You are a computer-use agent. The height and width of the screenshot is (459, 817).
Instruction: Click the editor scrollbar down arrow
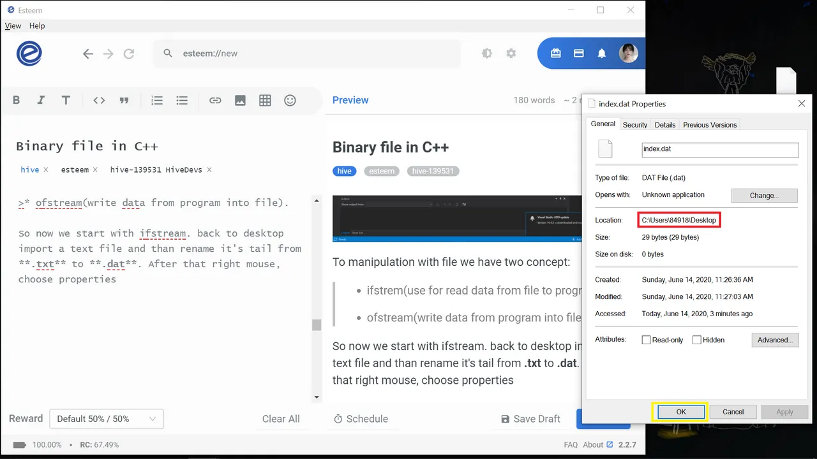tap(317, 398)
